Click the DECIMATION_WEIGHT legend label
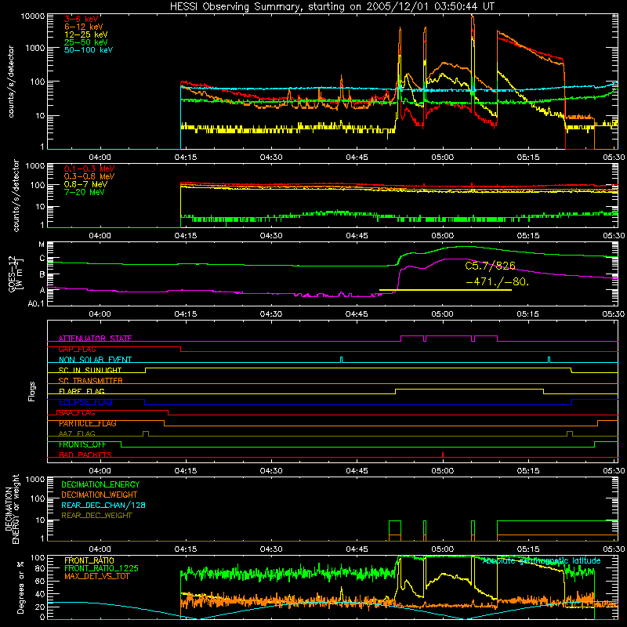 click(100, 495)
